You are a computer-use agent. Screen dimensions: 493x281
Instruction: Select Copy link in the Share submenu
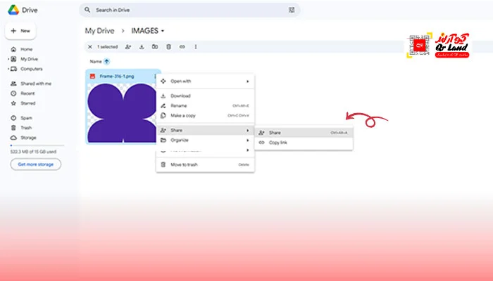click(278, 143)
